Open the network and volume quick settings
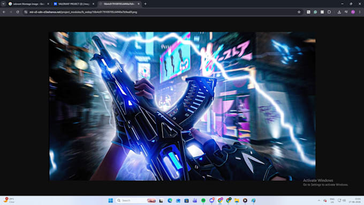364x205 pixels. pyautogui.click(x=342, y=201)
